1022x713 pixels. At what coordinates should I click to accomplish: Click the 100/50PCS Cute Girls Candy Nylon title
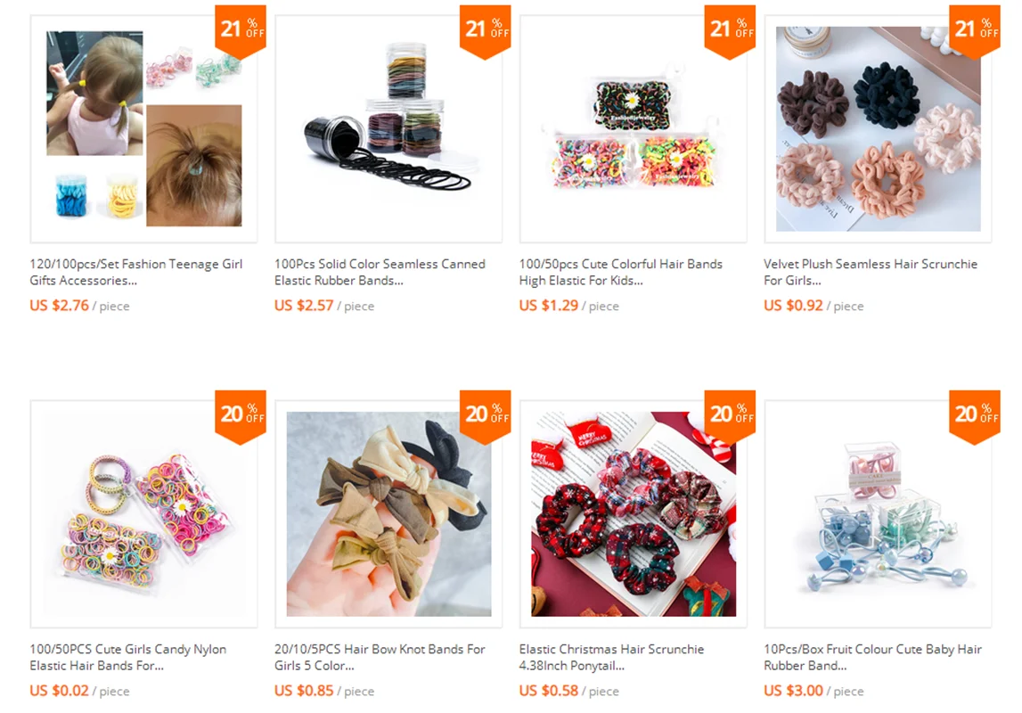point(127,658)
